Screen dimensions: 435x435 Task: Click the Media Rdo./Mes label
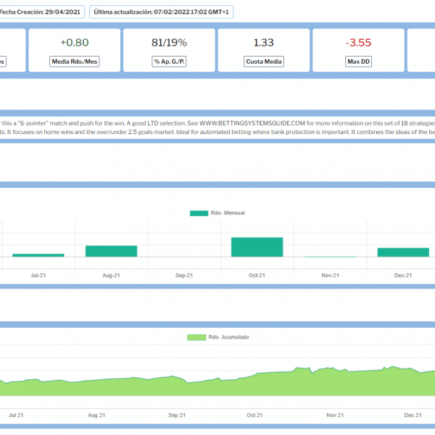[75, 62]
